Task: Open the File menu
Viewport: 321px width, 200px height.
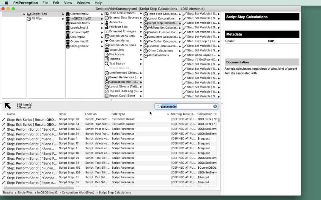Action: (x=45, y=3)
